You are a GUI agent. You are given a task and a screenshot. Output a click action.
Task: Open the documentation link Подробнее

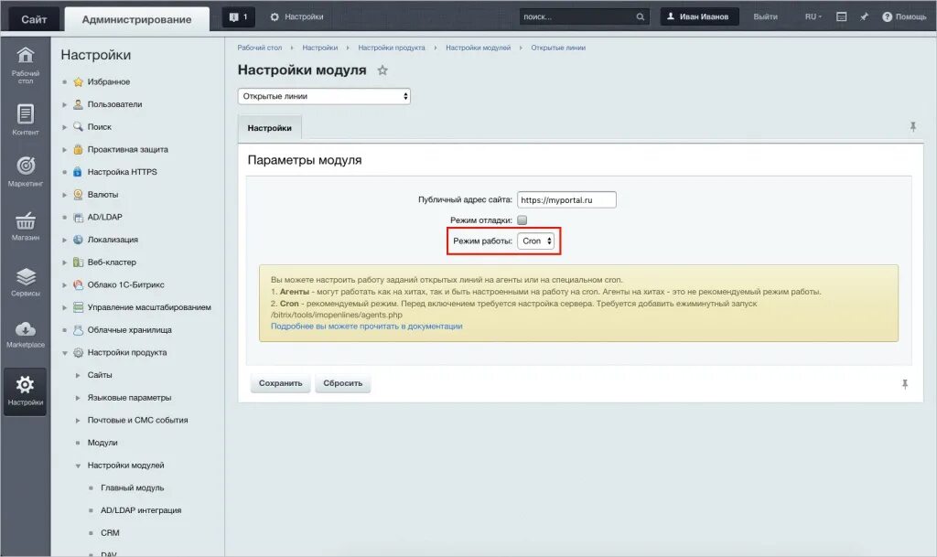click(x=366, y=326)
